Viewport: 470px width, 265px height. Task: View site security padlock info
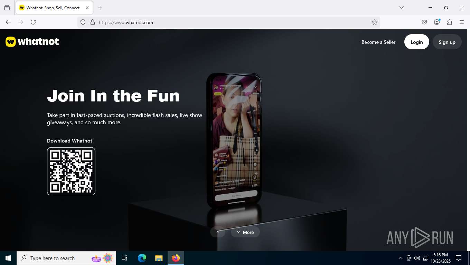tap(92, 22)
